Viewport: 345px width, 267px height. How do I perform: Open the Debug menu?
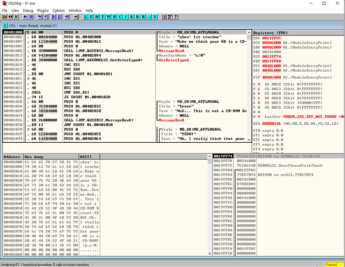(28, 10)
